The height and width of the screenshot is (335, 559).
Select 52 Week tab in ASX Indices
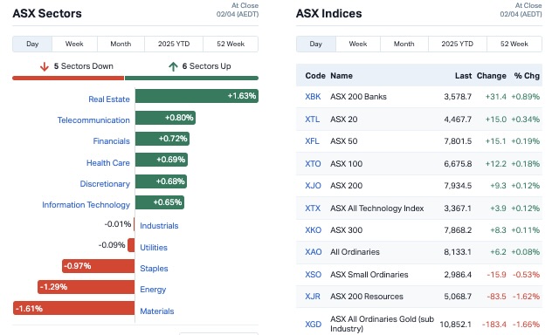tap(514, 44)
